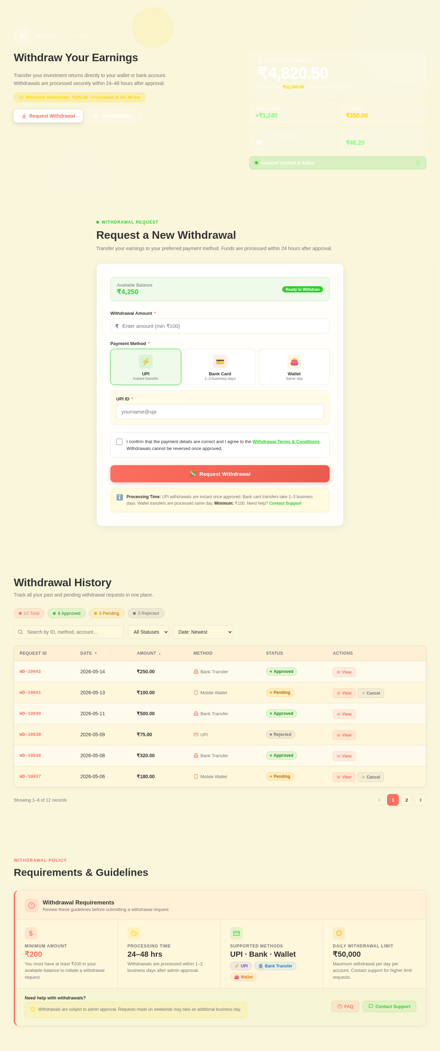The height and width of the screenshot is (1051, 440).
Task: Toggle the 3 Pending filter chip
Action: pyautogui.click(x=107, y=613)
